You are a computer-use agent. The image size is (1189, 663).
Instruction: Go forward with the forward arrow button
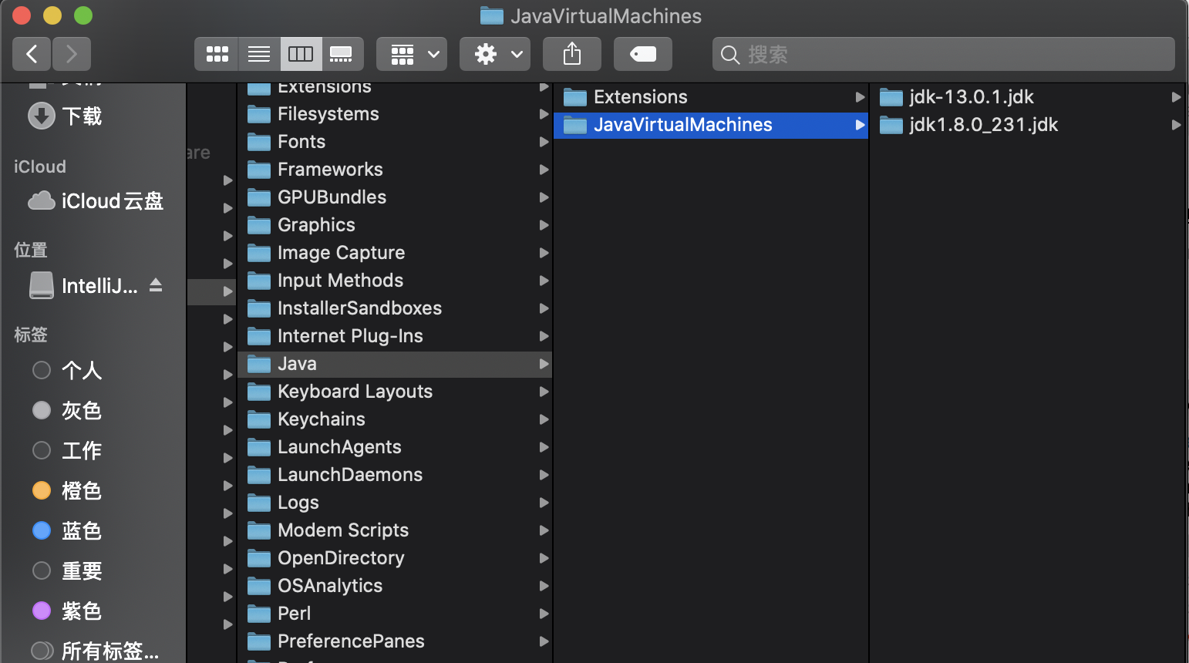coord(72,54)
